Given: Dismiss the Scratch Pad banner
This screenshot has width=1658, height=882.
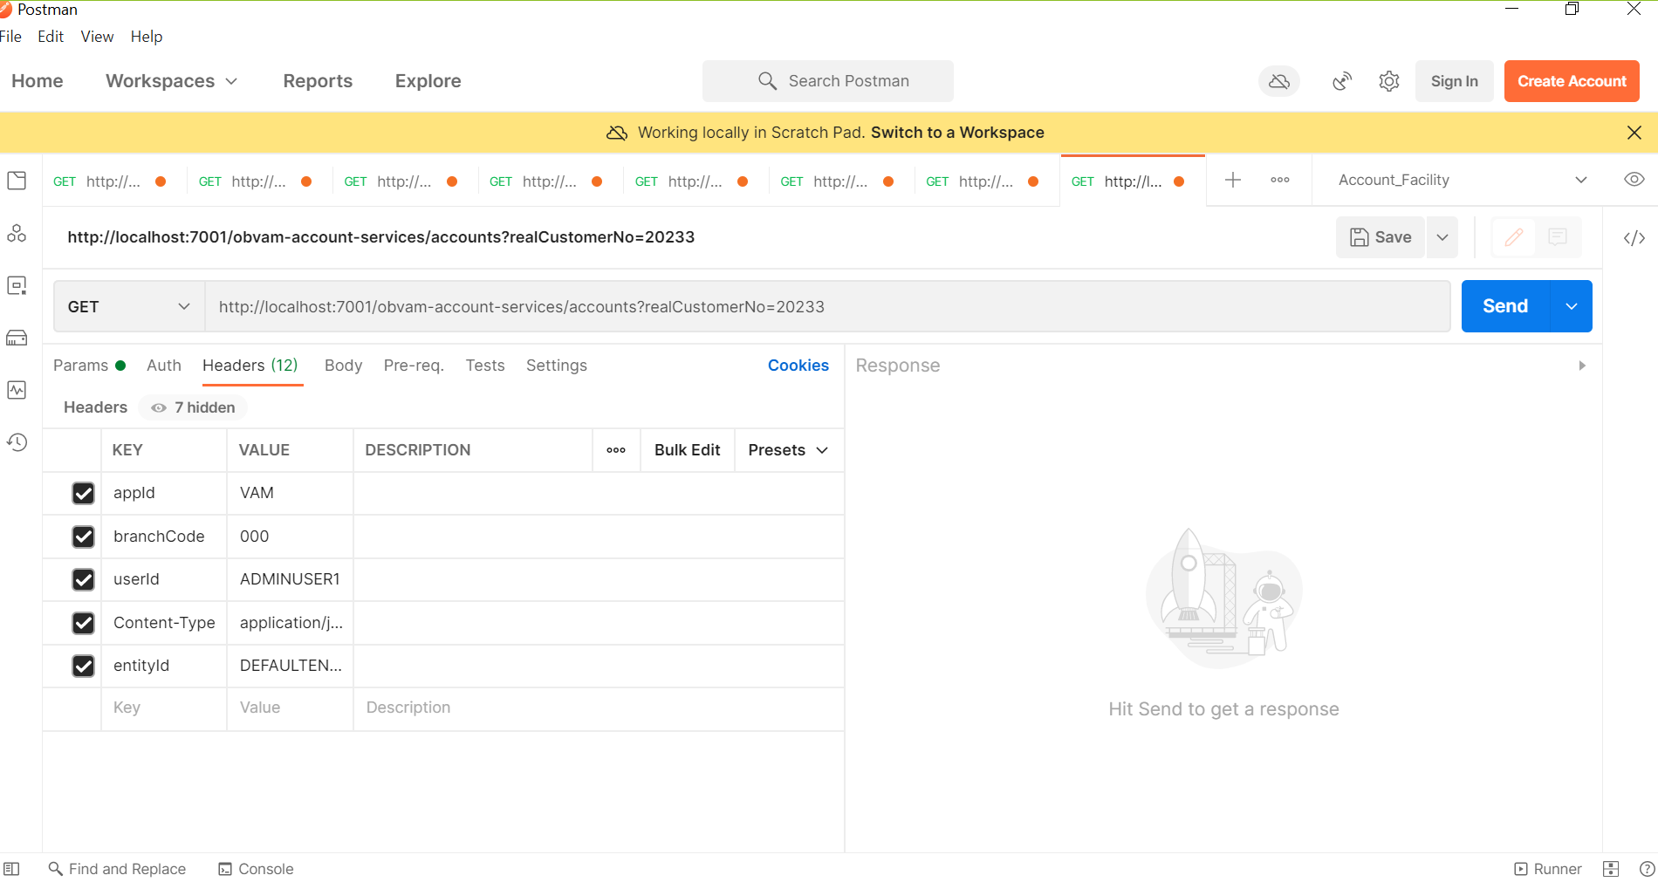Looking at the screenshot, I should coord(1634,133).
